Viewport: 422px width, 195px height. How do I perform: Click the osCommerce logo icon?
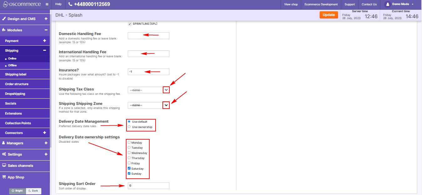coord(5,4)
